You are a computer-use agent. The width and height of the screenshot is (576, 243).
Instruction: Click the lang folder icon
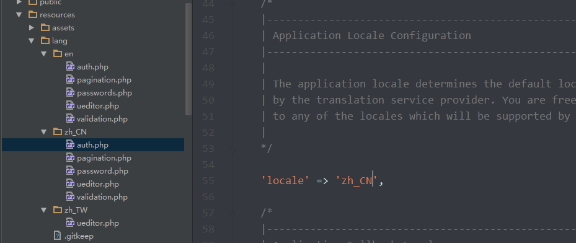45,40
